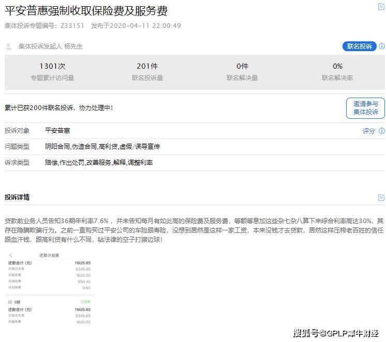Viewport: 386px width, 342px height.
Task: Click the 投诉对象 row label
Action: coord(17,131)
